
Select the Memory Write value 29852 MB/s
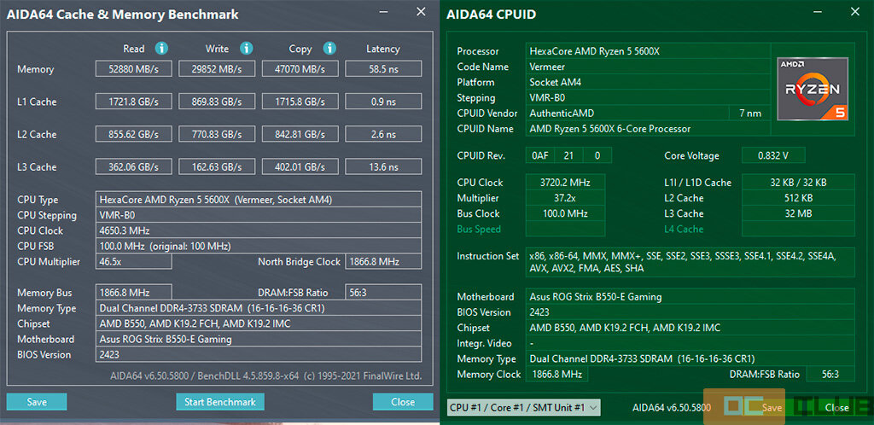[x=217, y=69]
